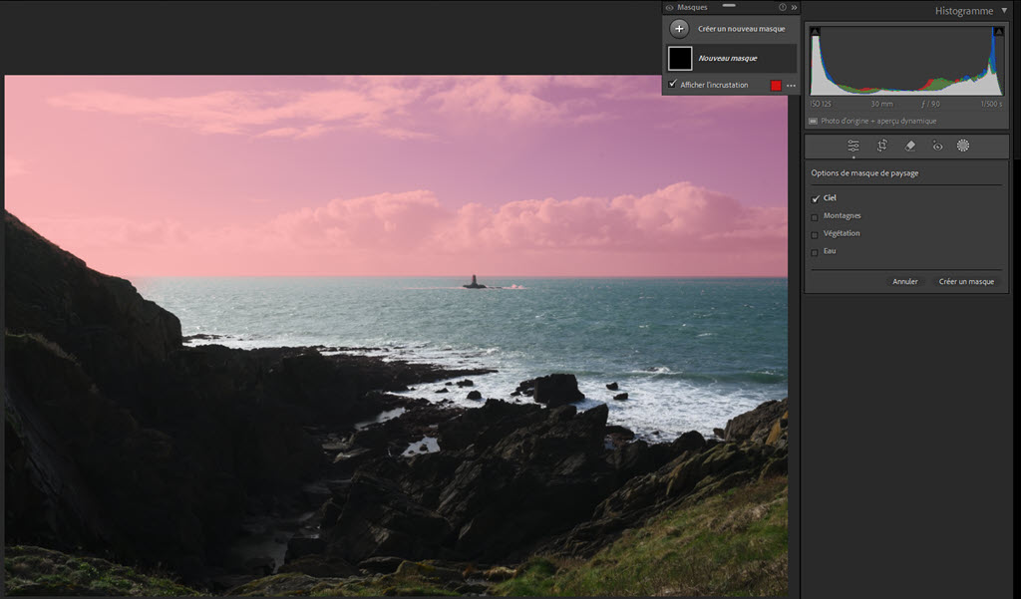Toggle the highlight clipping indicator in histogram
This screenshot has height=599, width=1021.
(x=997, y=32)
